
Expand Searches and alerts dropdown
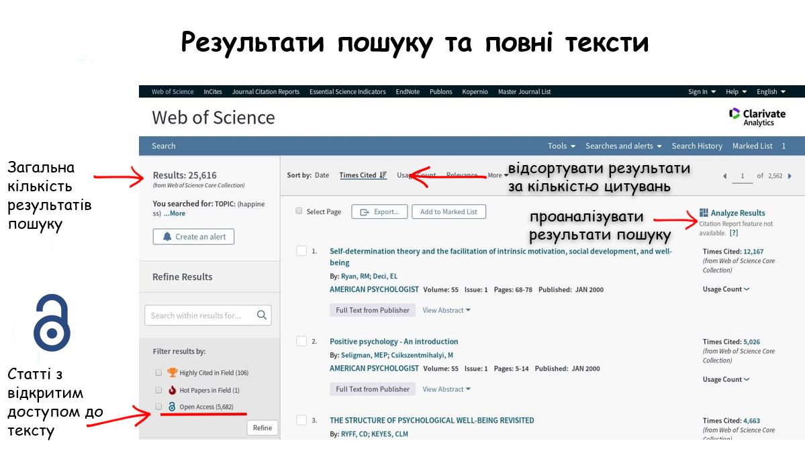tap(624, 146)
